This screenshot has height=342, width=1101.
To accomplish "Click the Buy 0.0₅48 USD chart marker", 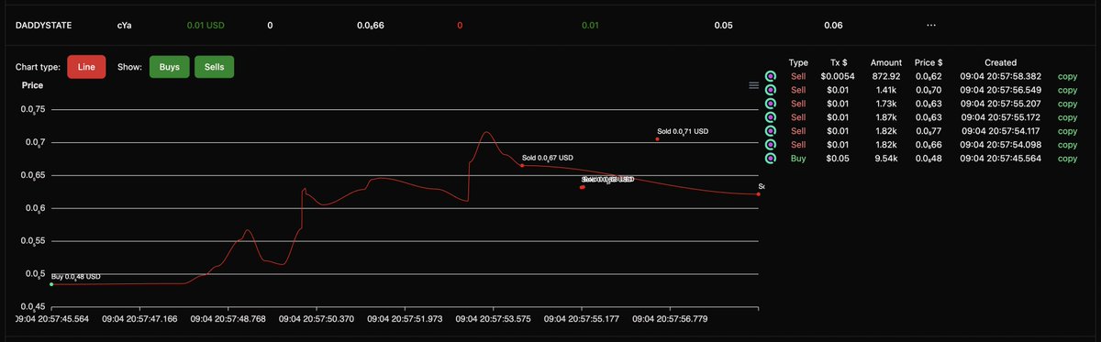I will (51, 284).
